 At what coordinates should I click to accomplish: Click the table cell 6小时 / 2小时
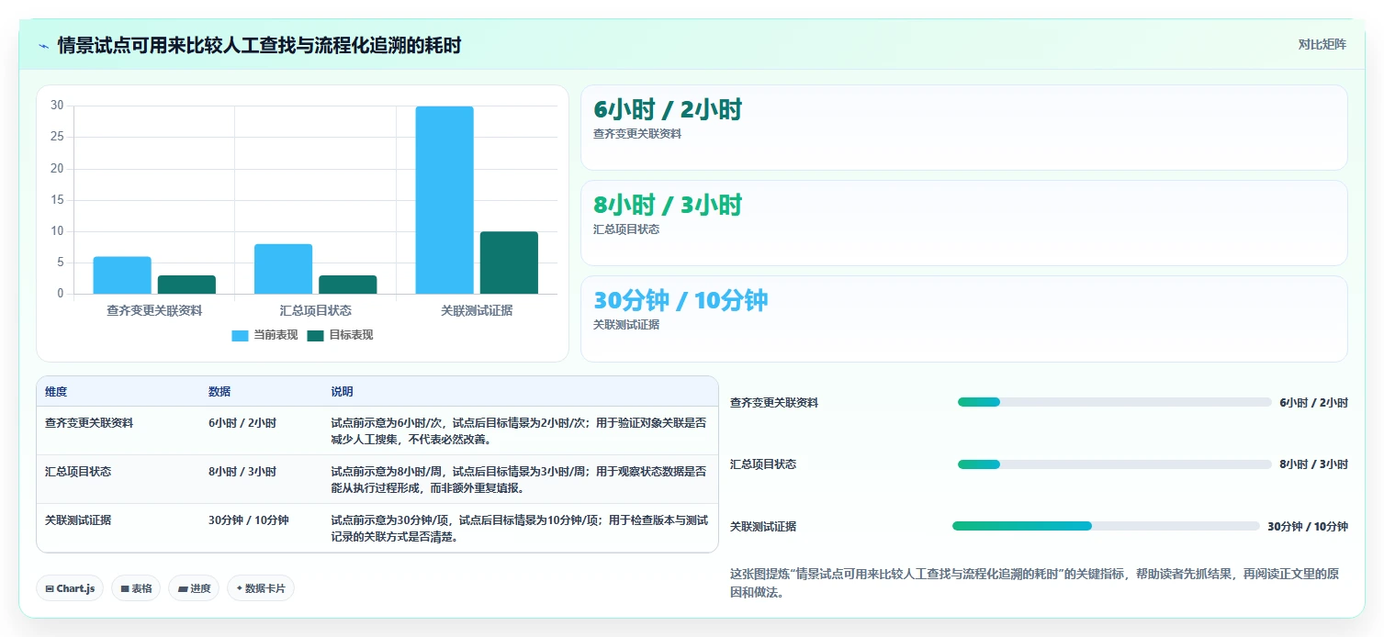pos(242,423)
